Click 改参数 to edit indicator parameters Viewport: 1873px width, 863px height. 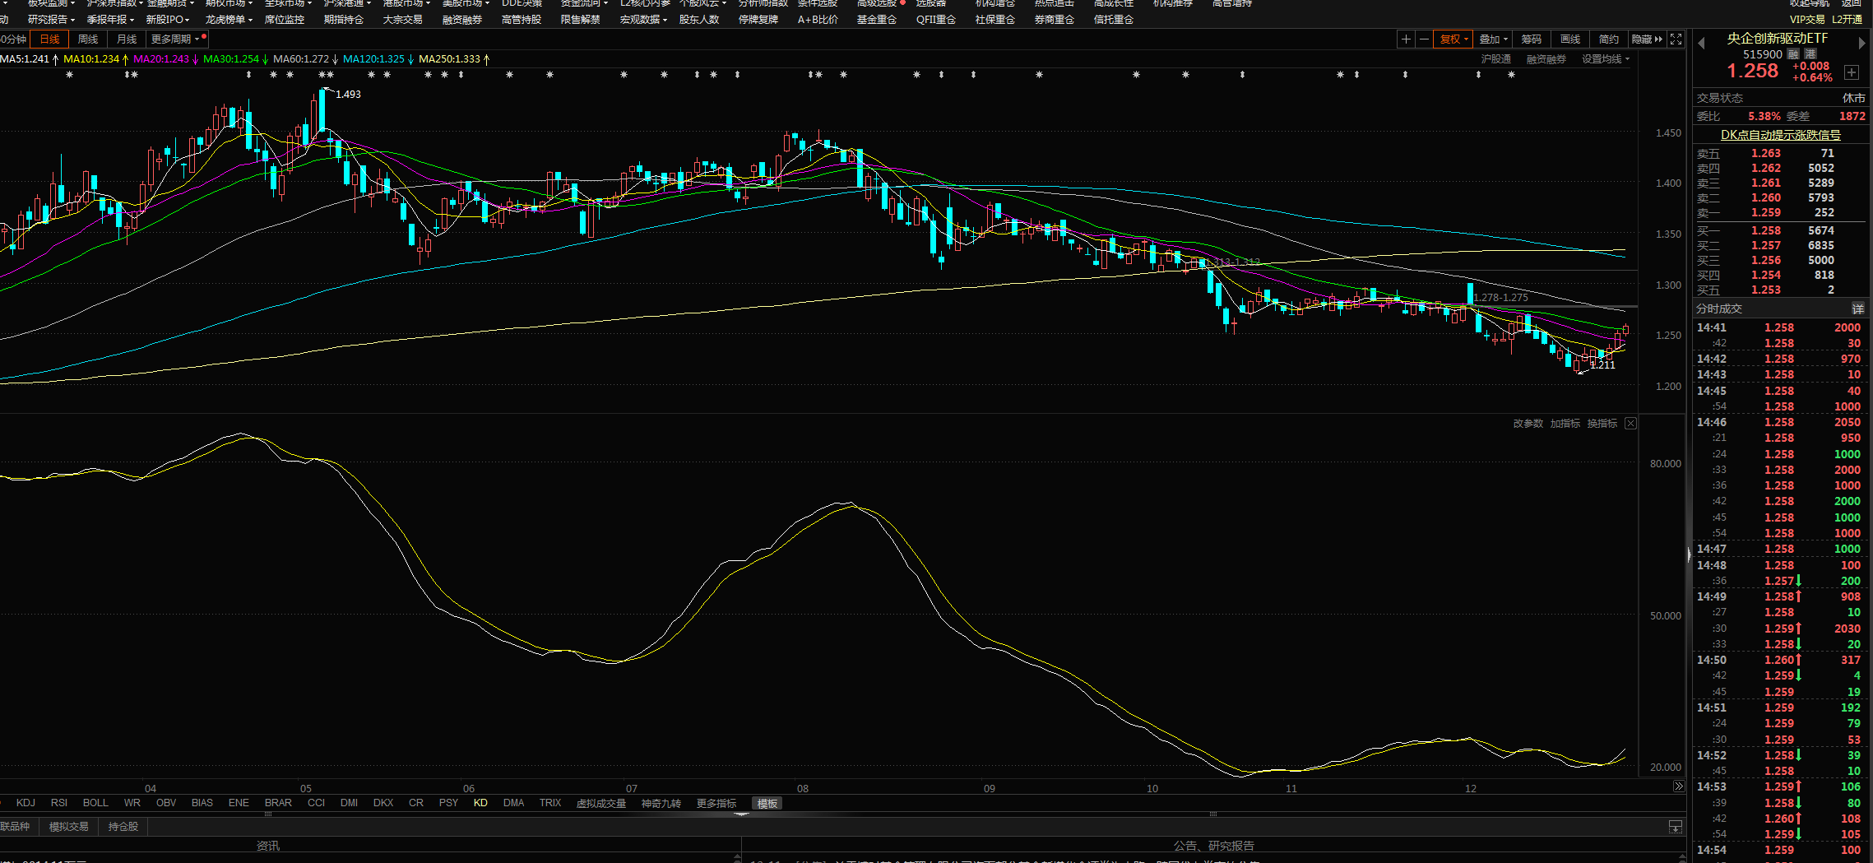(x=1528, y=424)
